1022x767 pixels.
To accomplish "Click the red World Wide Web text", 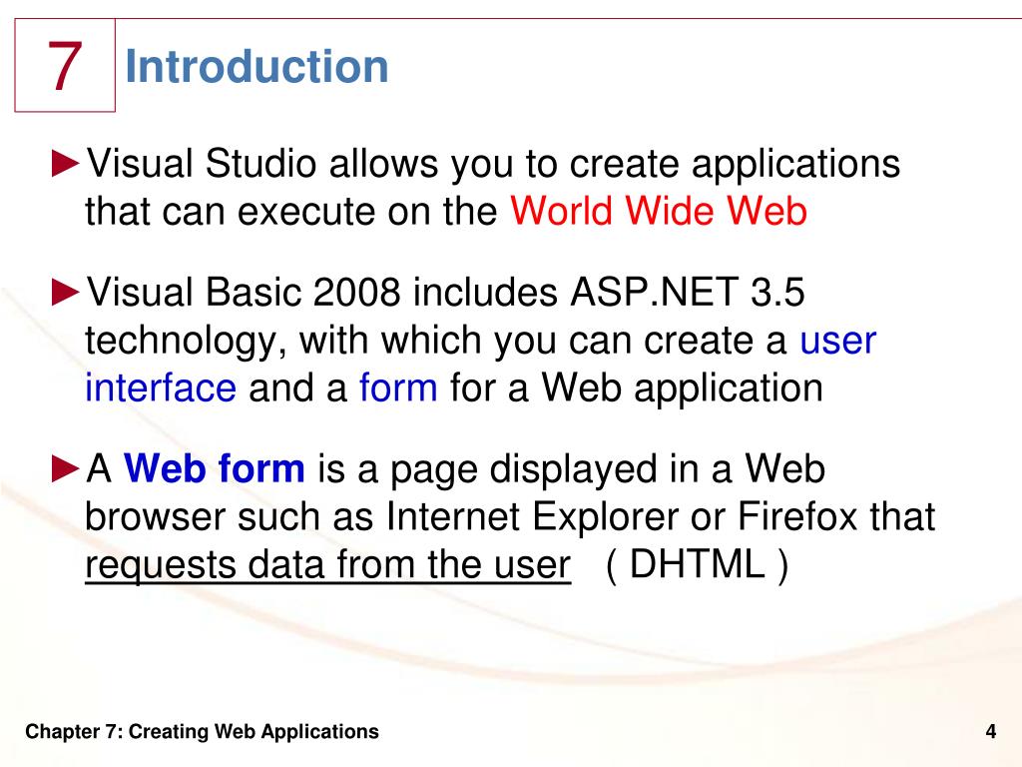I will (659, 211).
